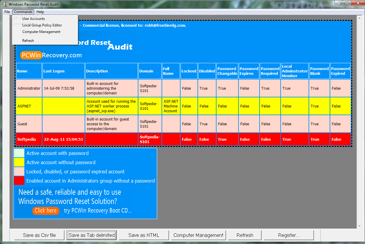365x244 pixels.
Task: Open the Help menu
Action: tap(40, 12)
